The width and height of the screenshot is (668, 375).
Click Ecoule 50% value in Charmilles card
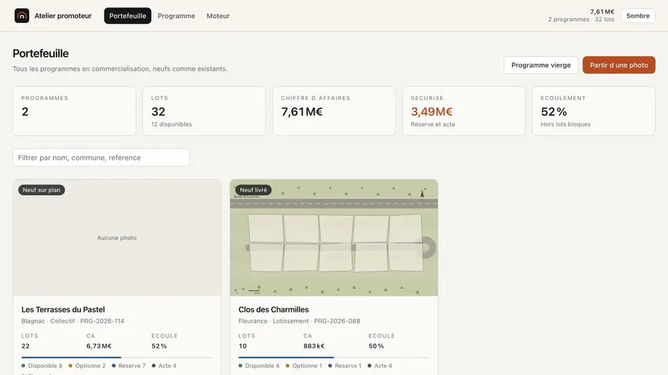point(376,346)
